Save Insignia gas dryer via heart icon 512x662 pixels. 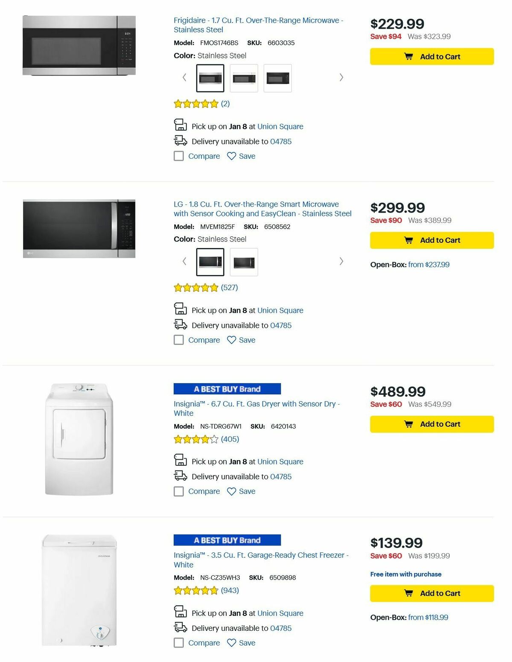[231, 491]
